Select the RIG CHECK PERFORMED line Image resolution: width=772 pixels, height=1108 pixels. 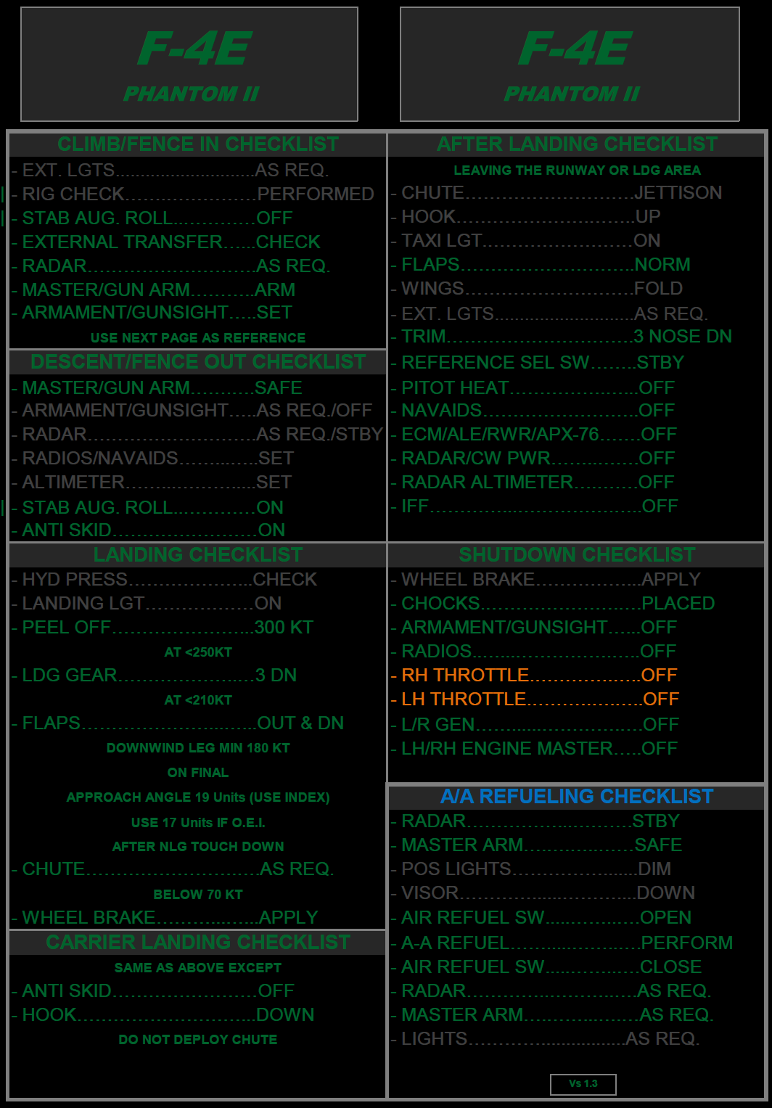(197, 194)
